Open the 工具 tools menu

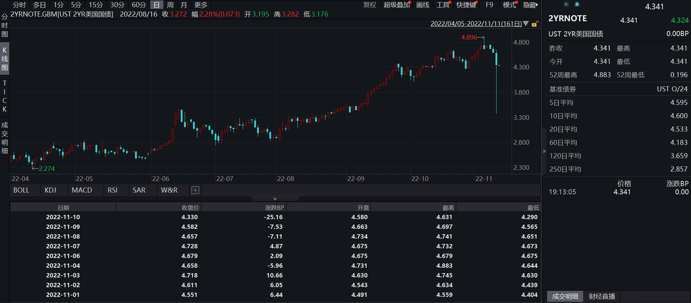(443, 5)
